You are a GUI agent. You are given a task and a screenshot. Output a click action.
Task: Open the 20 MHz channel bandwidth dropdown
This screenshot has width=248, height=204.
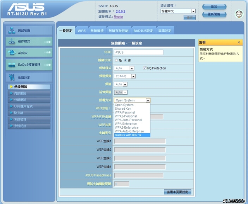125,76
